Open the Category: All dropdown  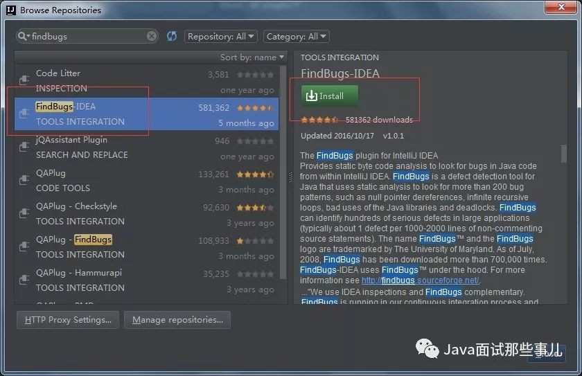(297, 36)
